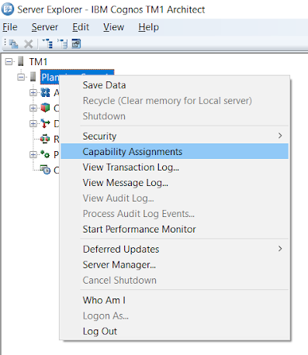Viewport: 308px width, 355px height.
Task: Click the Chores clock tree icon
Action: click(45, 170)
